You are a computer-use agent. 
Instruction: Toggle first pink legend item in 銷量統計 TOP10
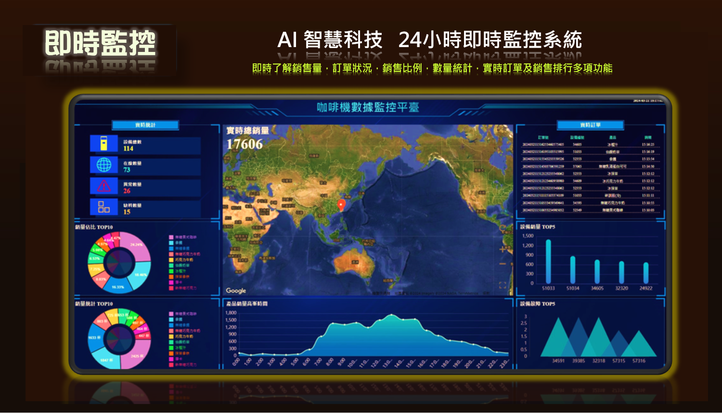171,313
